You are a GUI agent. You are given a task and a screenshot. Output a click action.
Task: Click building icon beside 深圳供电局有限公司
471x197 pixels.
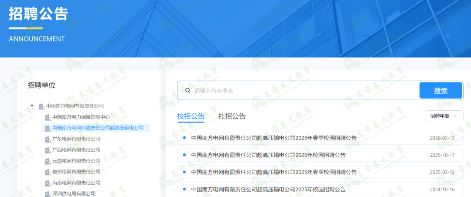coord(48,194)
